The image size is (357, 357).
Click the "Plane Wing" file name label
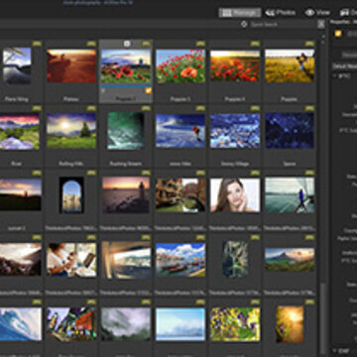(x=17, y=99)
